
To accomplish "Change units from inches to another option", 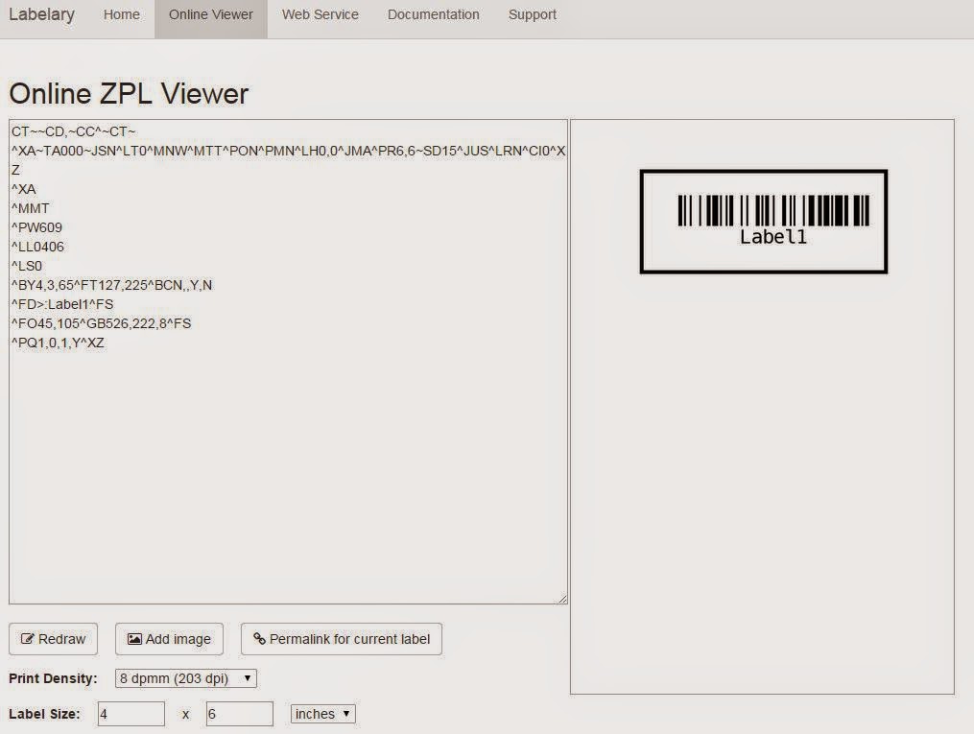I will (322, 713).
